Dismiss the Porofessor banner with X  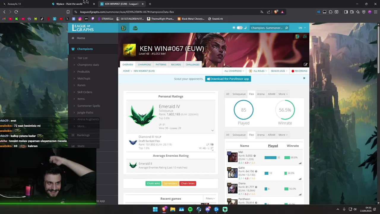(304, 78)
